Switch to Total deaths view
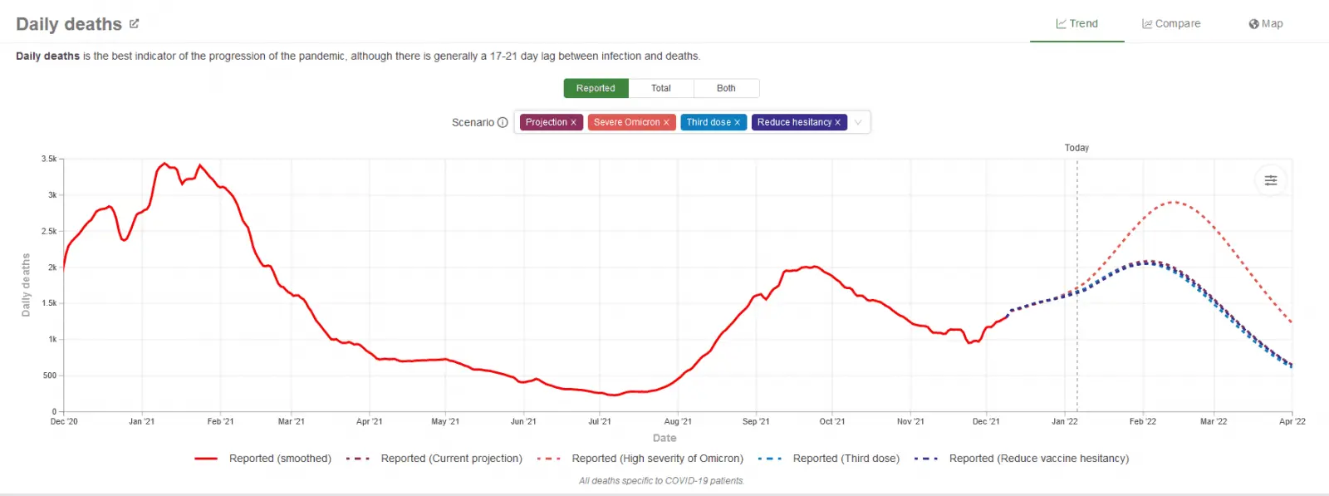Image resolution: width=1329 pixels, height=496 pixels. pyautogui.click(x=660, y=88)
